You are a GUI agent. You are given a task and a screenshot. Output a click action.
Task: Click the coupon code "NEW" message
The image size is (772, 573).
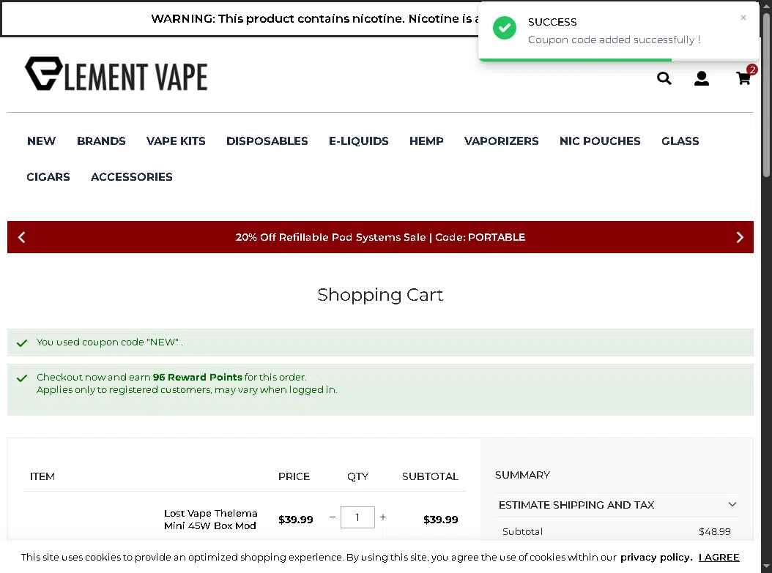tap(109, 342)
